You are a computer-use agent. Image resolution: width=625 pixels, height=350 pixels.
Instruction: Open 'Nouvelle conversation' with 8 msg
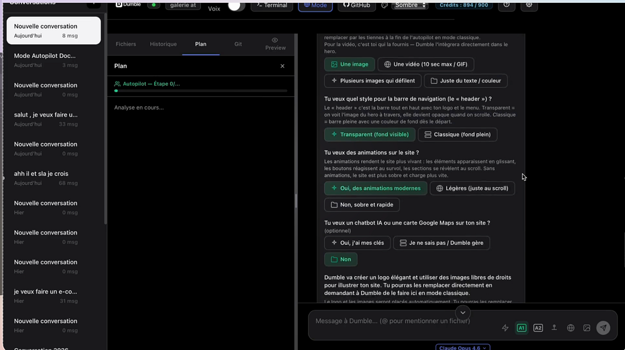[x=54, y=31]
